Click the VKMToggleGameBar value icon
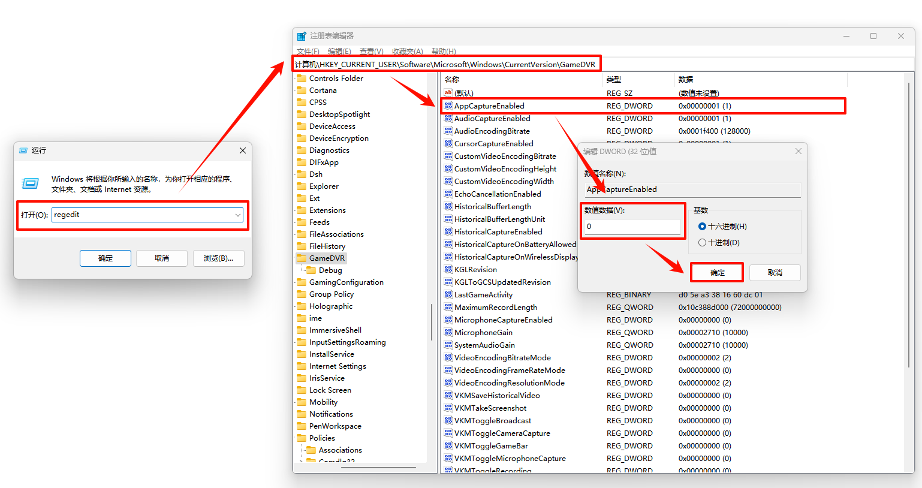The width and height of the screenshot is (922, 488). tap(448, 446)
